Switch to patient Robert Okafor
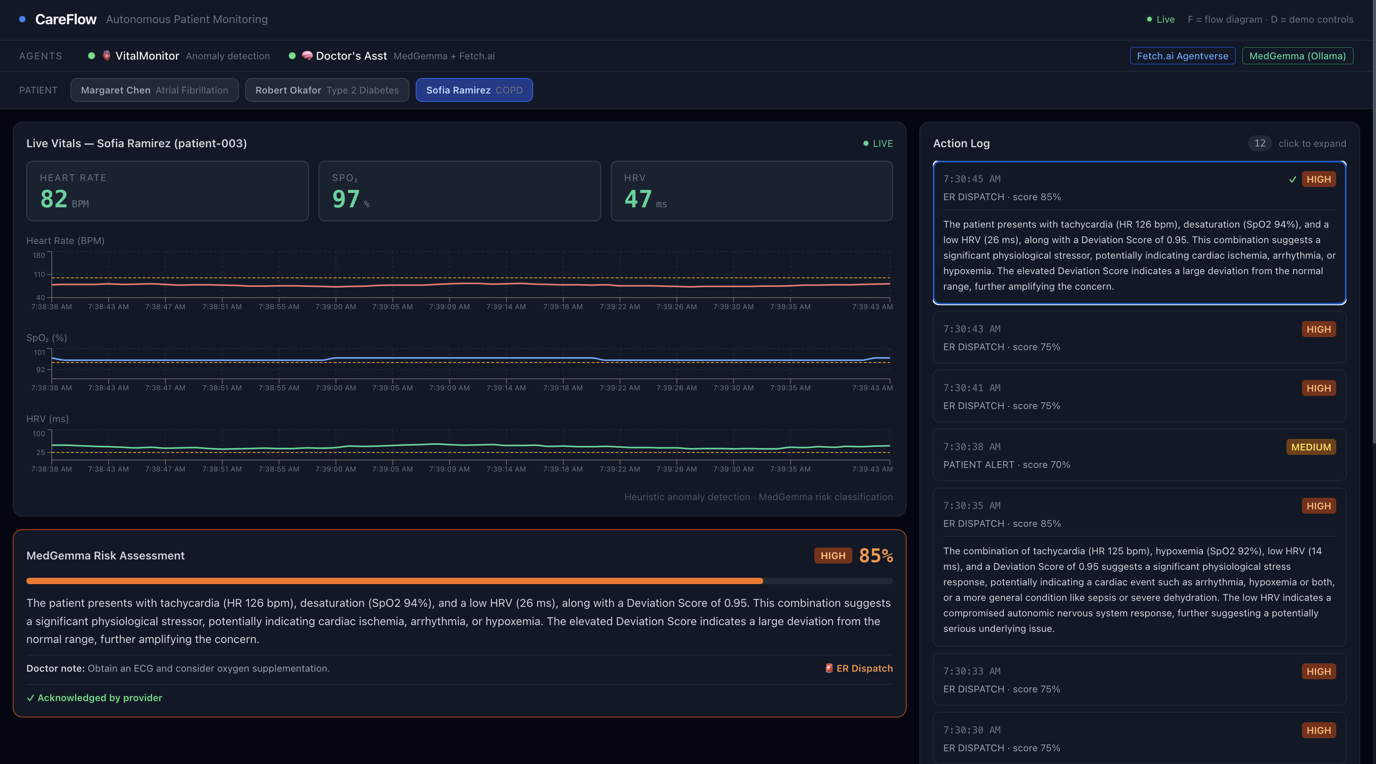The image size is (1376, 764). coord(327,90)
